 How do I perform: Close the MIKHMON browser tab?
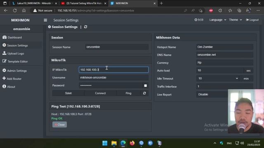click(154, 3)
